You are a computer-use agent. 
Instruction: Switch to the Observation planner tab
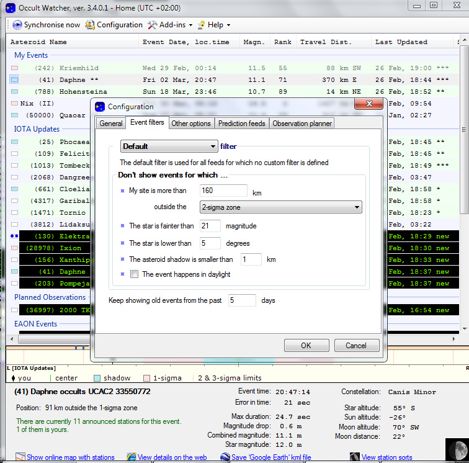point(302,124)
